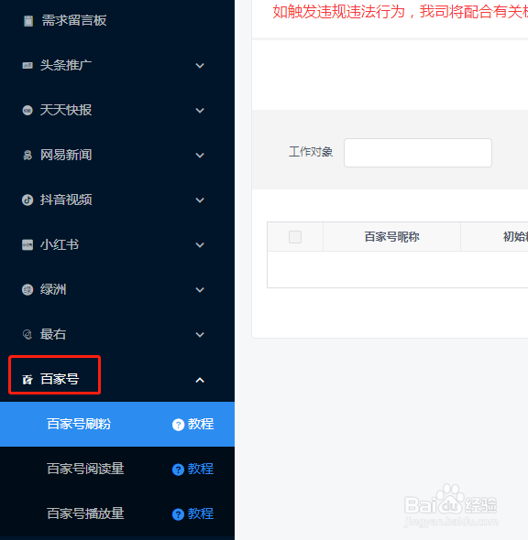Focus the 工作对象 input field

[x=418, y=153]
